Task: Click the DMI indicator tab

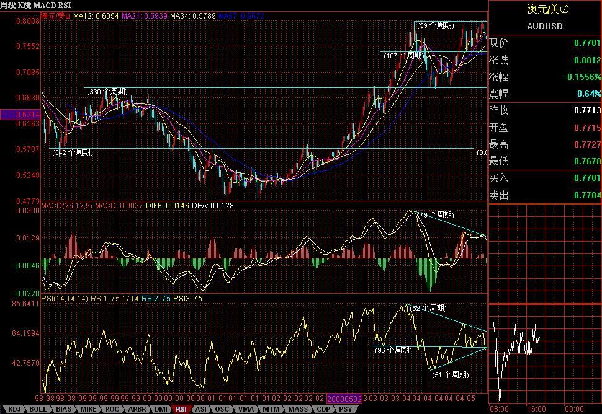Action: click(160, 409)
